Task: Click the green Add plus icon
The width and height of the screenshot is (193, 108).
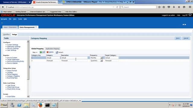Action: [41, 52]
